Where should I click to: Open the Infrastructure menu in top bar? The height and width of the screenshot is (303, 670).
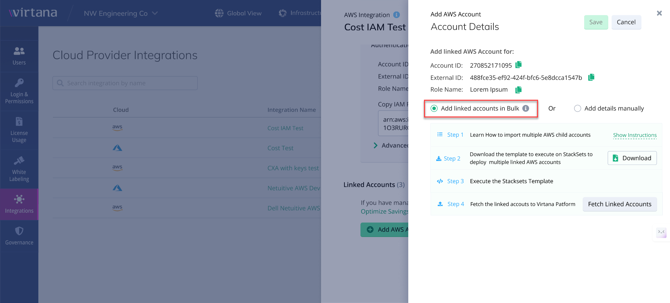(x=300, y=13)
